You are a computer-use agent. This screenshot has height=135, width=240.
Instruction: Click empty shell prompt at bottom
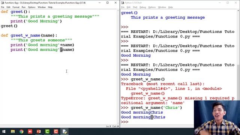(124, 122)
